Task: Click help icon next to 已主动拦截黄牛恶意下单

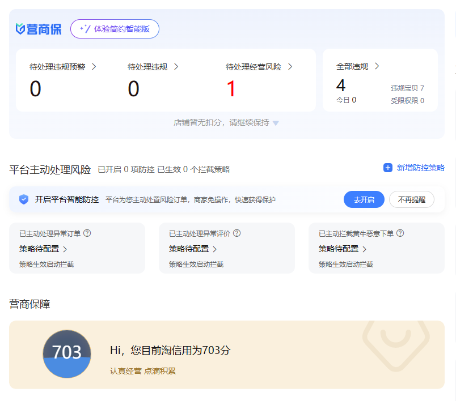Action: pyautogui.click(x=400, y=233)
